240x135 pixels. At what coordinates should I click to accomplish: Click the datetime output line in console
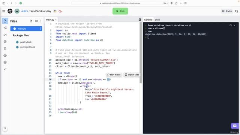click(x=176, y=34)
